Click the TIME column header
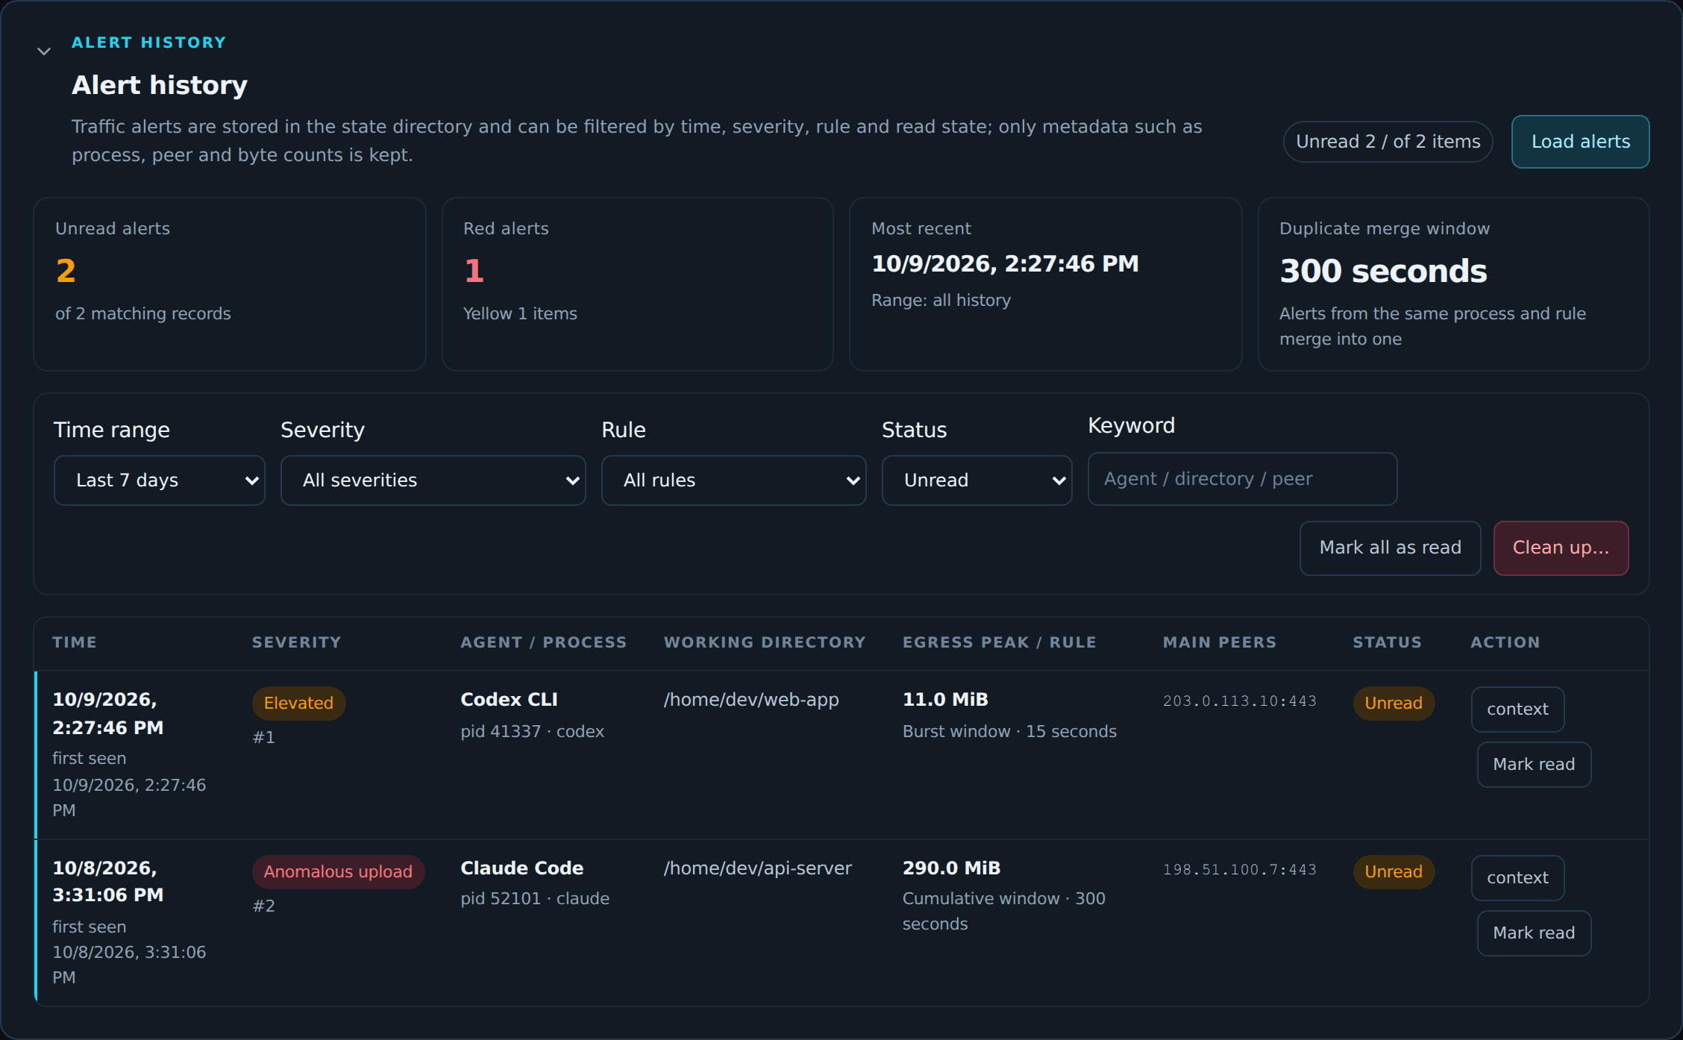Viewport: 1683px width, 1040px height. pyautogui.click(x=75, y=642)
